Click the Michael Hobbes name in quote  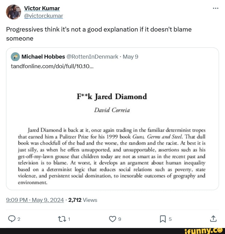tap(43, 56)
